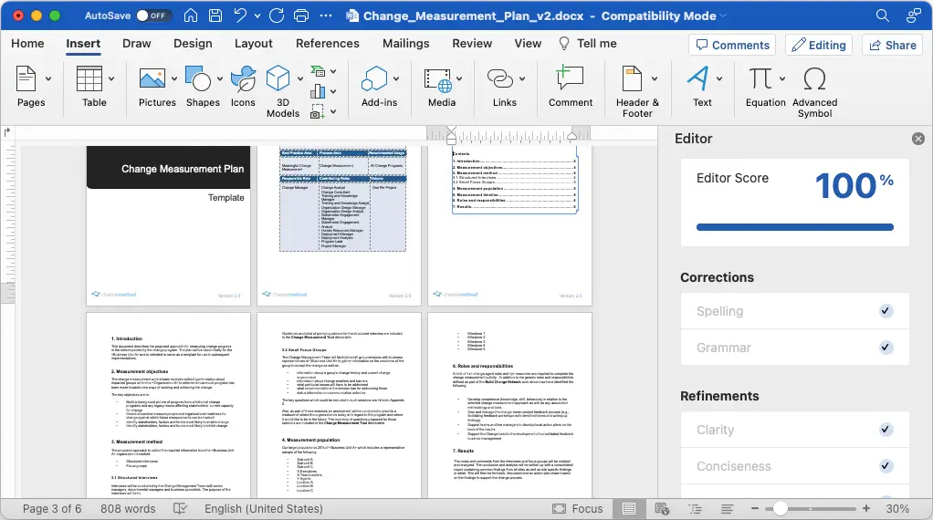Viewport: 933px width, 520px height.
Task: Expand the Undo history dropdown arrow
Action: pyautogui.click(x=257, y=16)
